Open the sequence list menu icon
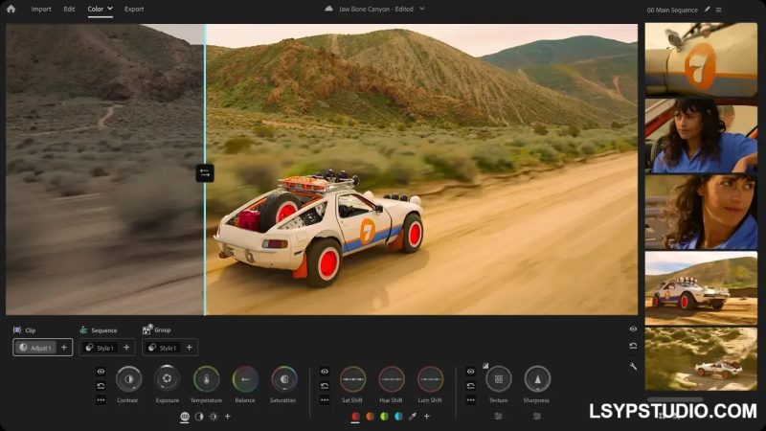Viewport: 766px width, 431px height. [x=719, y=10]
